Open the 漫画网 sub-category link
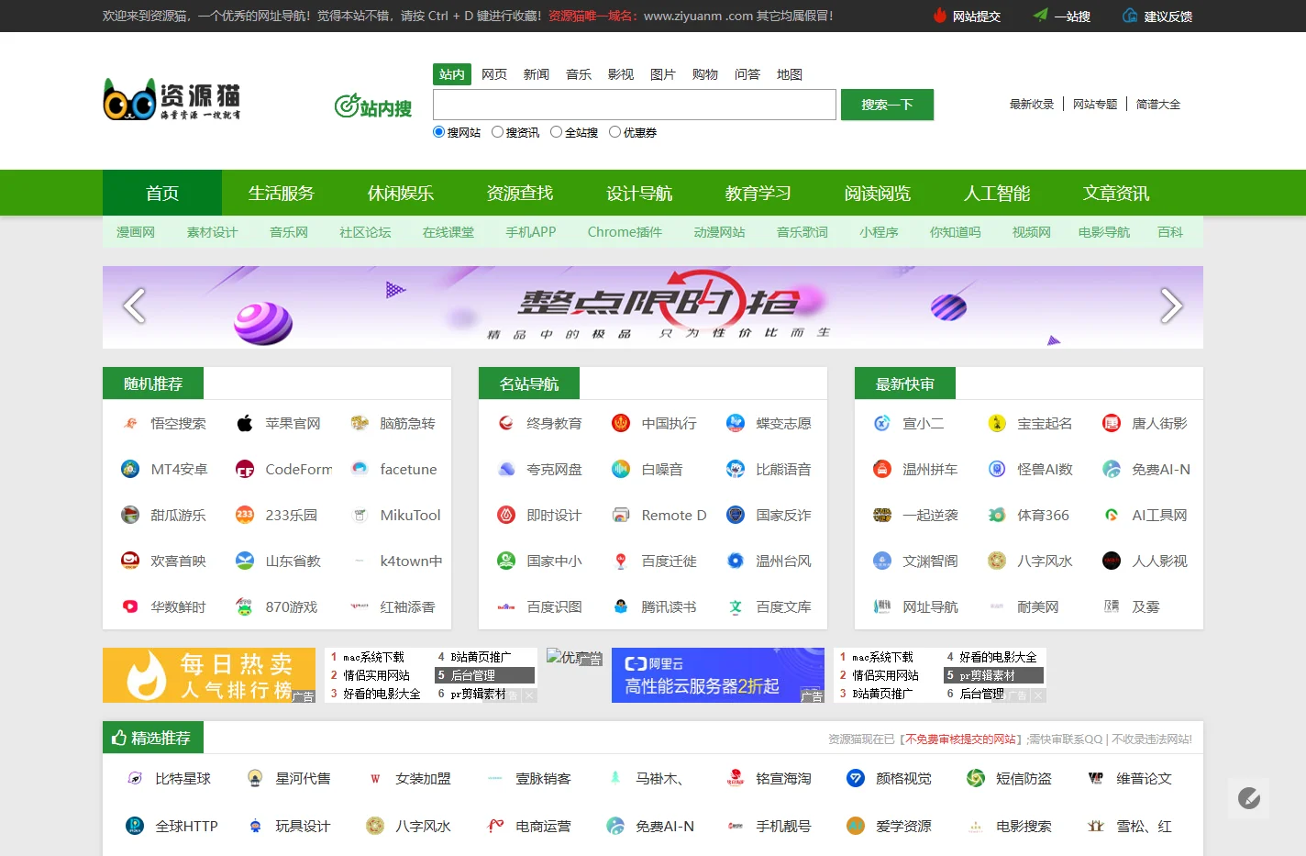This screenshot has height=856, width=1306. point(136,232)
